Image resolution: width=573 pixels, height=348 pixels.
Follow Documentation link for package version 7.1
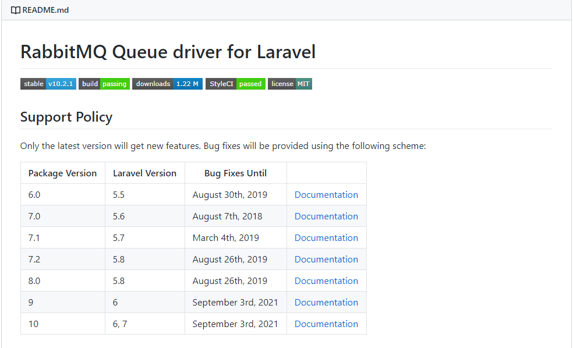coord(326,238)
